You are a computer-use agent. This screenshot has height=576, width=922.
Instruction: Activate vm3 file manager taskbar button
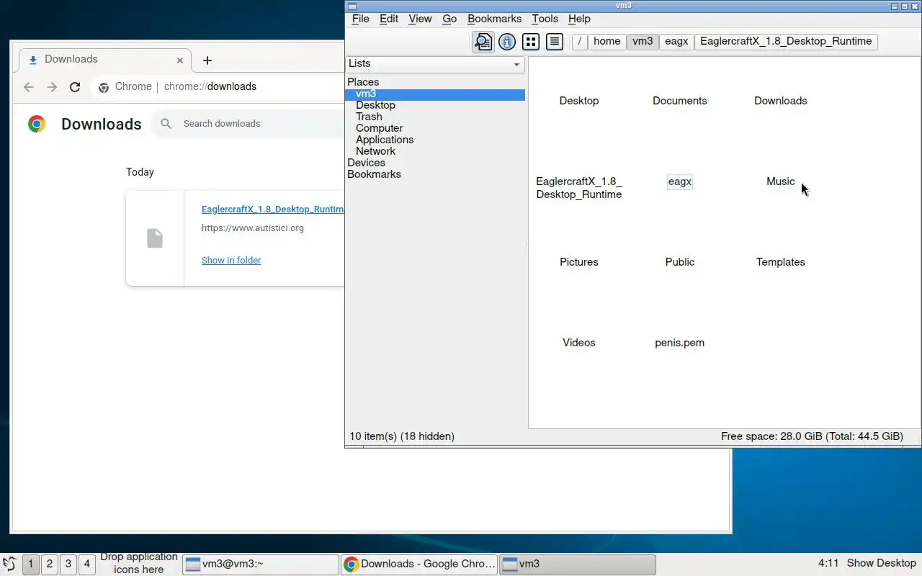578,564
